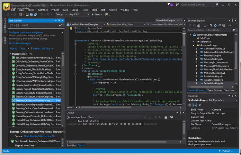Image resolution: width=241 pixels, height=155 pixels.
Task: Click the View Code angle-brackets icon
Action: 230,25
